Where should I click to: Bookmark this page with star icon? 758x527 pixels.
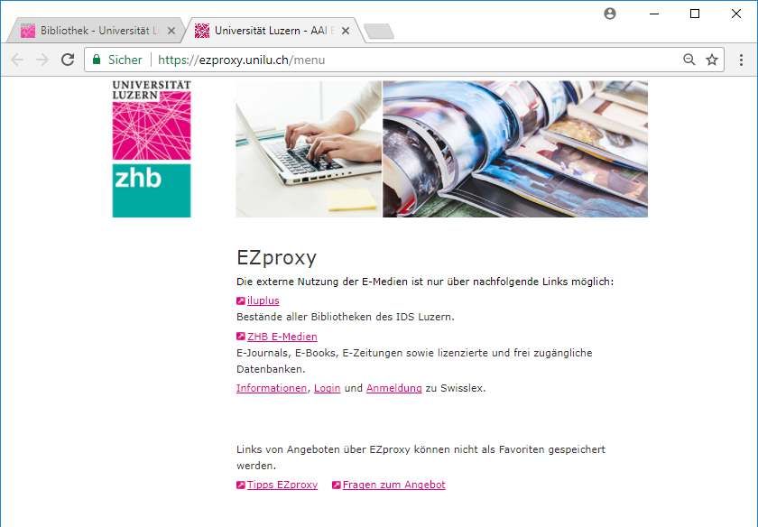click(712, 60)
